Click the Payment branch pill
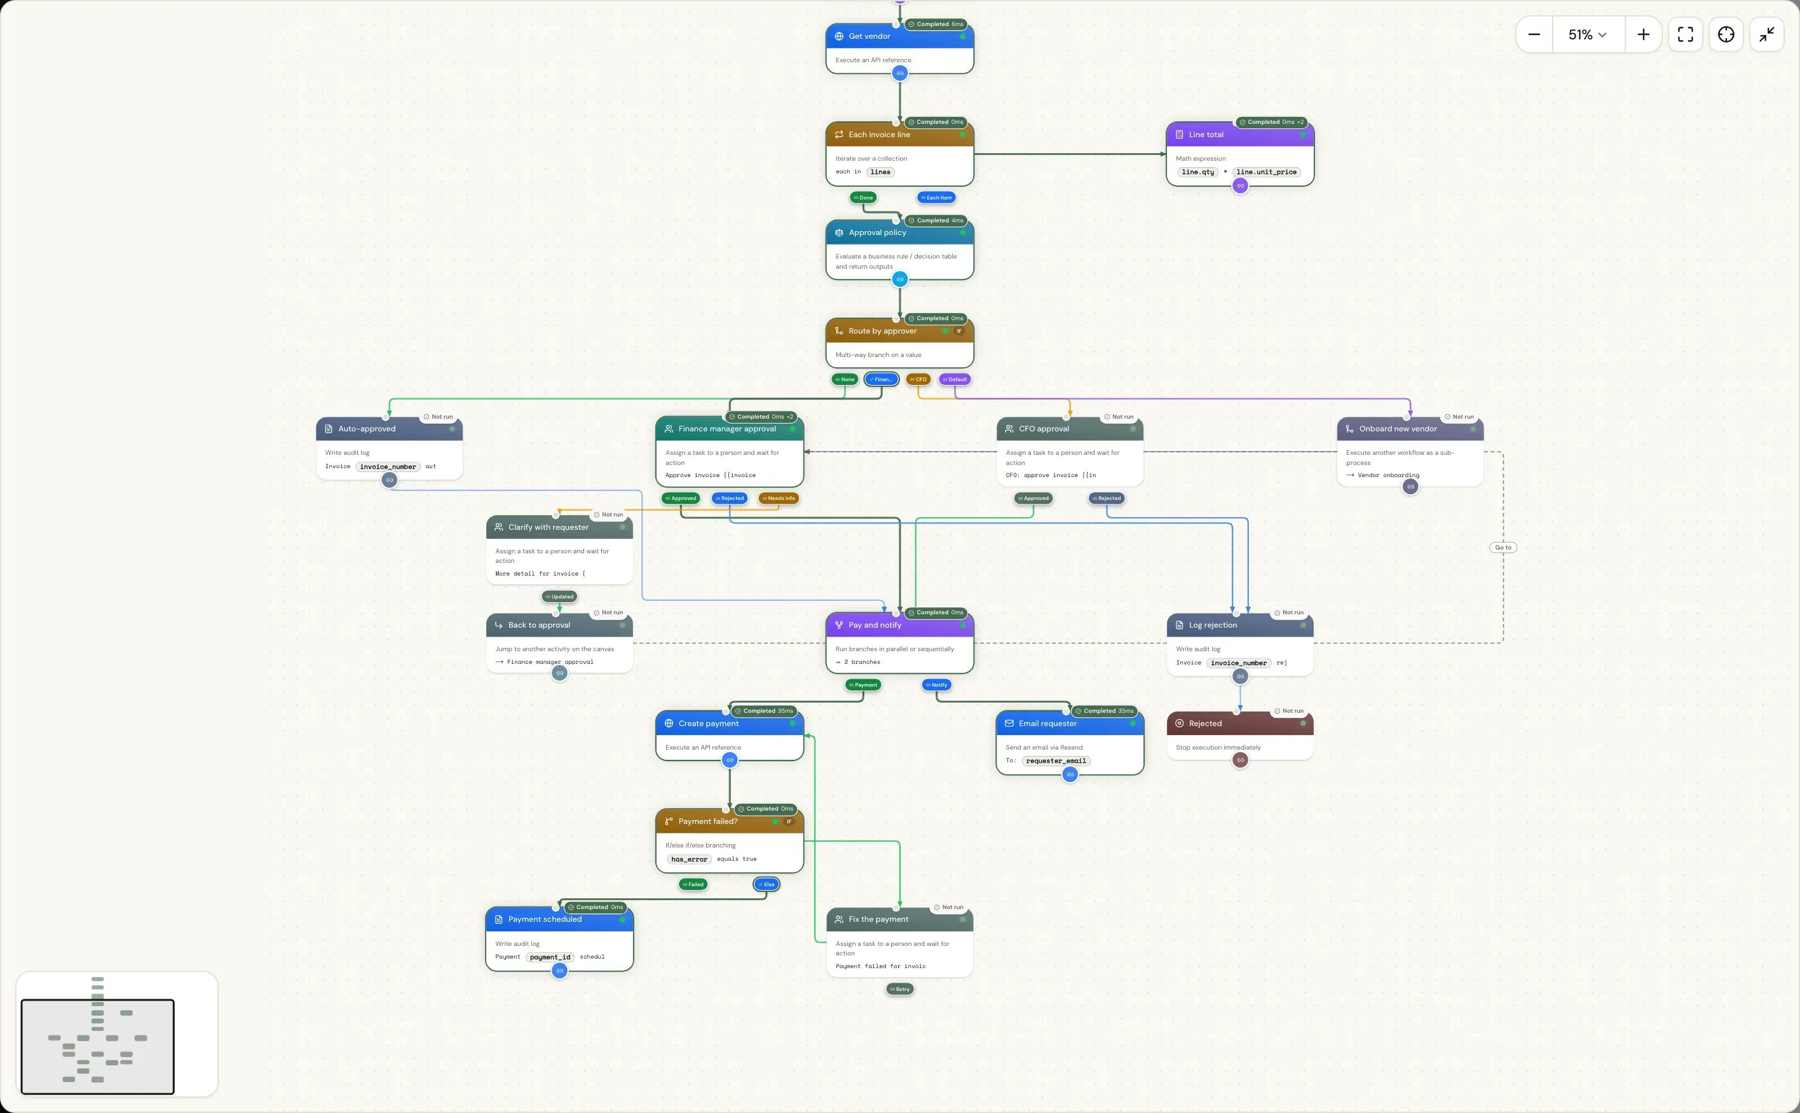The image size is (1800, 1113). [x=863, y=685]
